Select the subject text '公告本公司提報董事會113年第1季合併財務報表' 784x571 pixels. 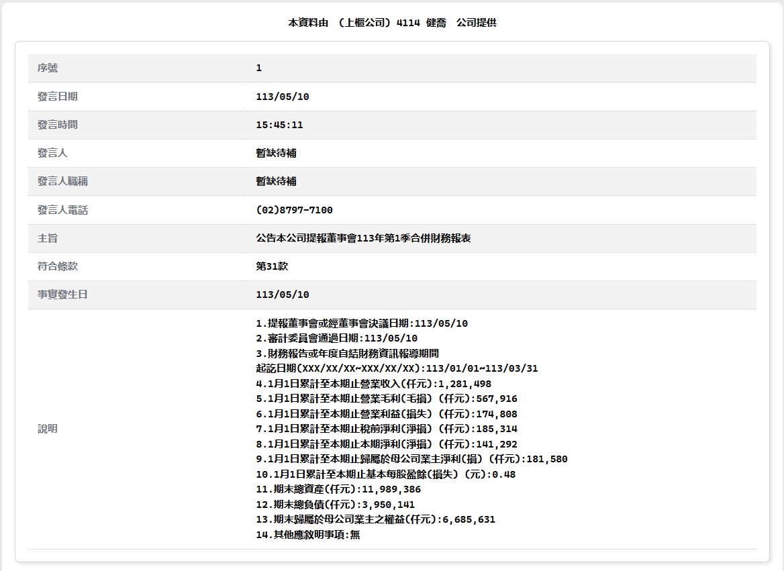click(364, 238)
